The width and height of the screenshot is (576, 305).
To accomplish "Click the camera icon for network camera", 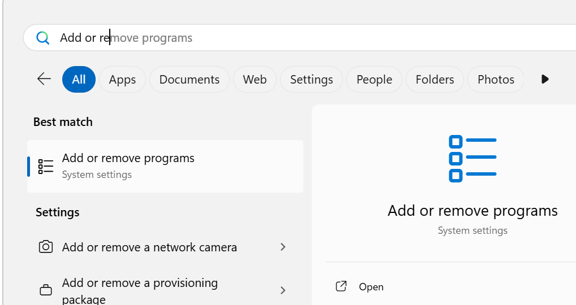I will [46, 247].
